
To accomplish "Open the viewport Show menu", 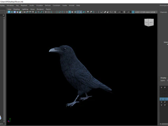I will tap(33, 9).
